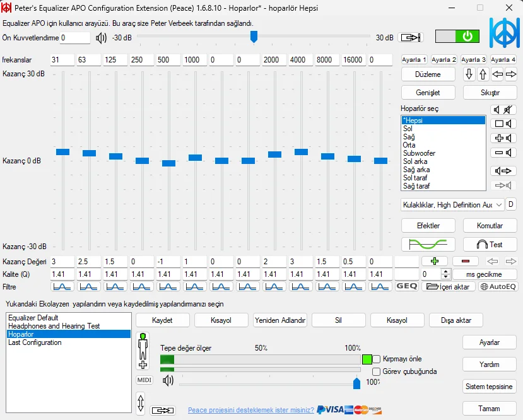
Task: Click the filter type icon under 1000 Hz band
Action: point(195,286)
